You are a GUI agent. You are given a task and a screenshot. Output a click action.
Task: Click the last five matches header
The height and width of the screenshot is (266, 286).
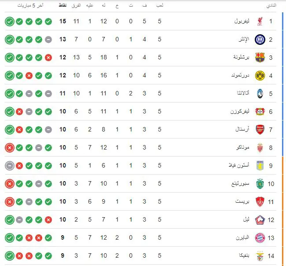[x=30, y=5]
